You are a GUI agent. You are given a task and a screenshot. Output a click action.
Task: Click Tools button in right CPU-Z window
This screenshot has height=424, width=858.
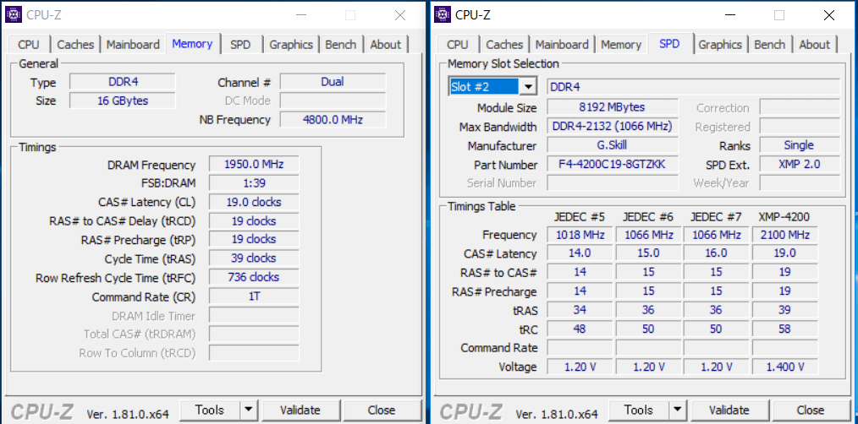[x=639, y=410]
